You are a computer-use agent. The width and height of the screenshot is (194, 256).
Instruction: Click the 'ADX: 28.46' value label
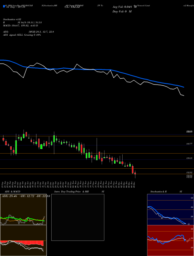click(x=9, y=196)
